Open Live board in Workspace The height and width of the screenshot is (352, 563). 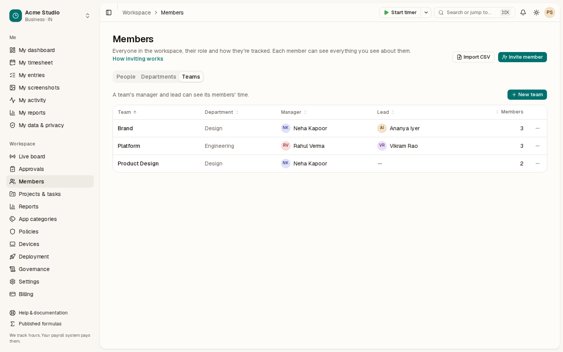point(50,156)
